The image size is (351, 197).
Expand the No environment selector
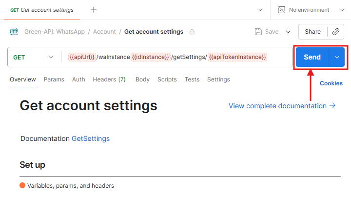[x=341, y=10]
